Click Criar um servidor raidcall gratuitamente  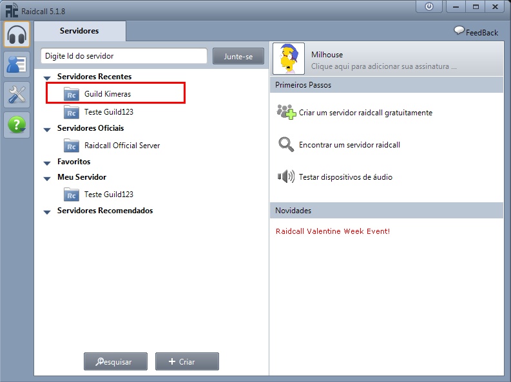pos(365,113)
